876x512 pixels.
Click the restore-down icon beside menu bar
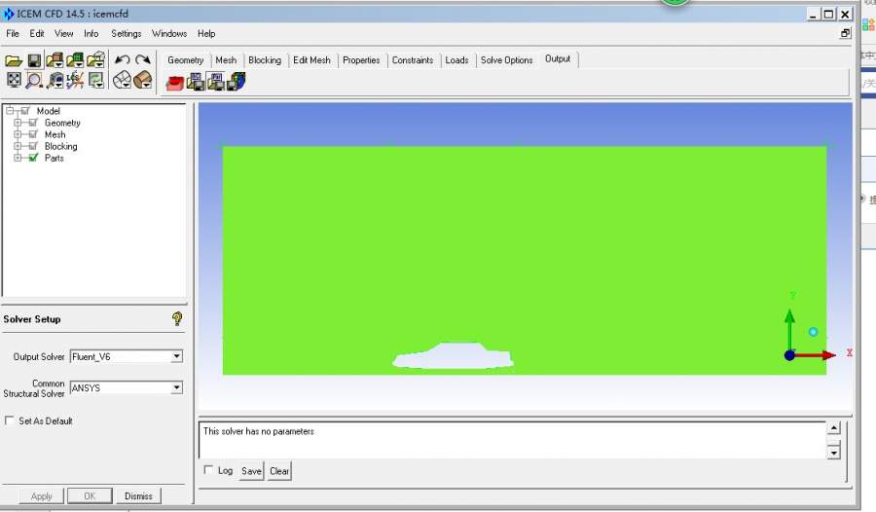[845, 33]
